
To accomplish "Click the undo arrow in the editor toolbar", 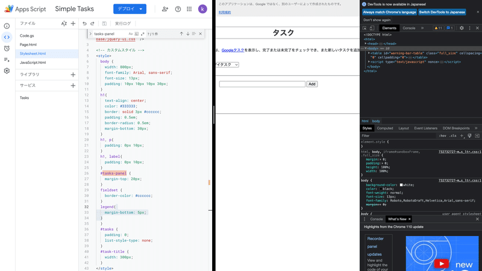I will 84,23.
